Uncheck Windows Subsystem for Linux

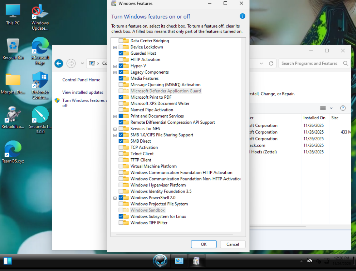click(121, 217)
